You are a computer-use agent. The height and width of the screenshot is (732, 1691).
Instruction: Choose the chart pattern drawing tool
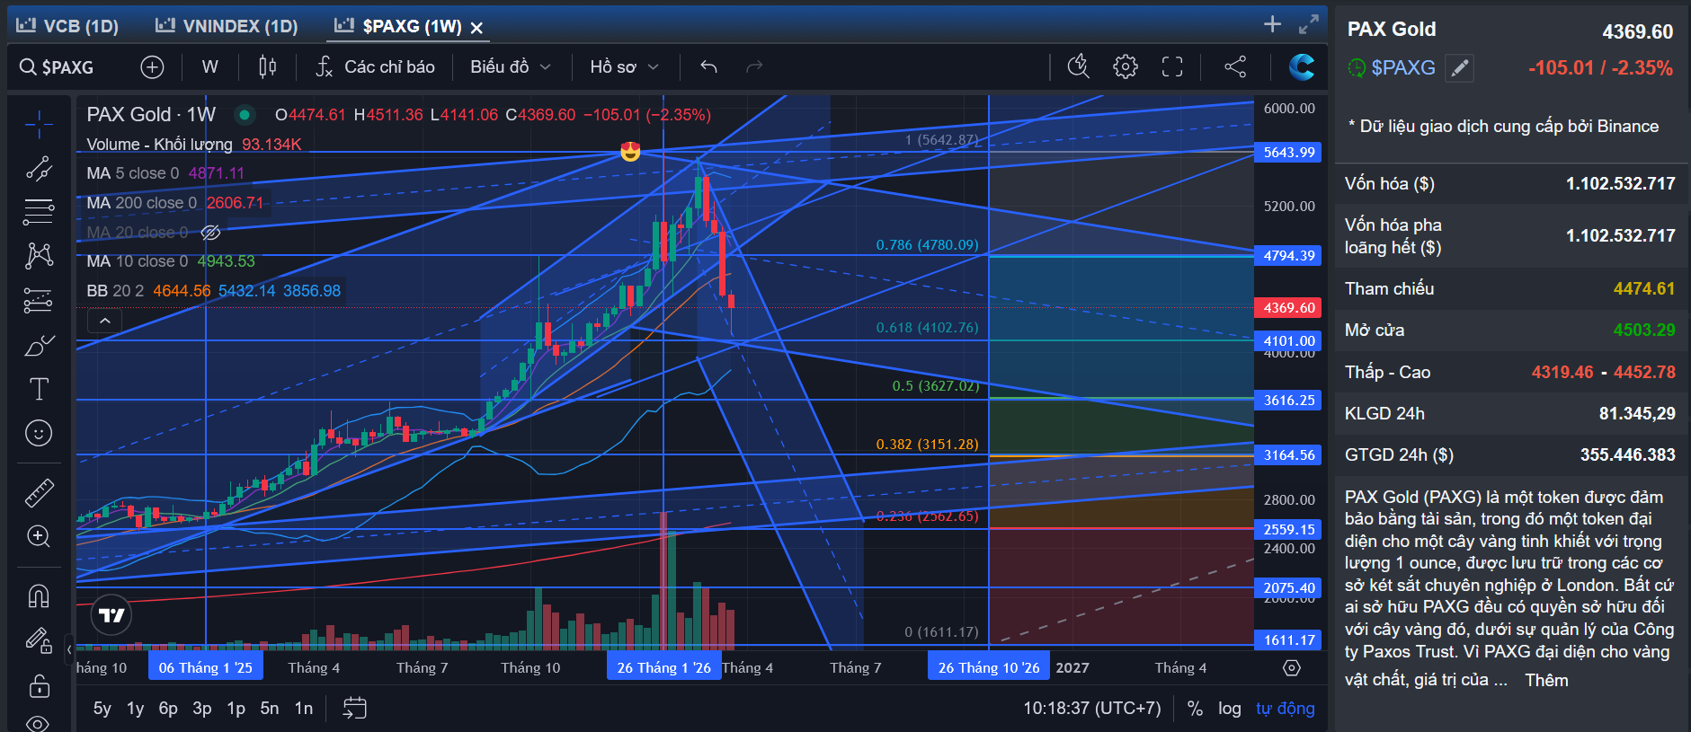tap(39, 256)
